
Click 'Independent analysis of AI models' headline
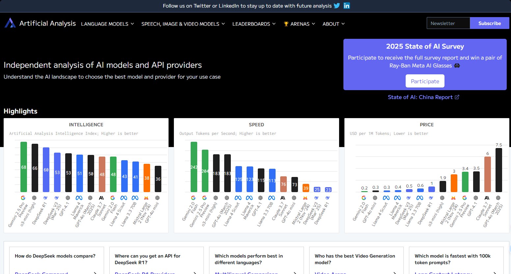coord(103,65)
